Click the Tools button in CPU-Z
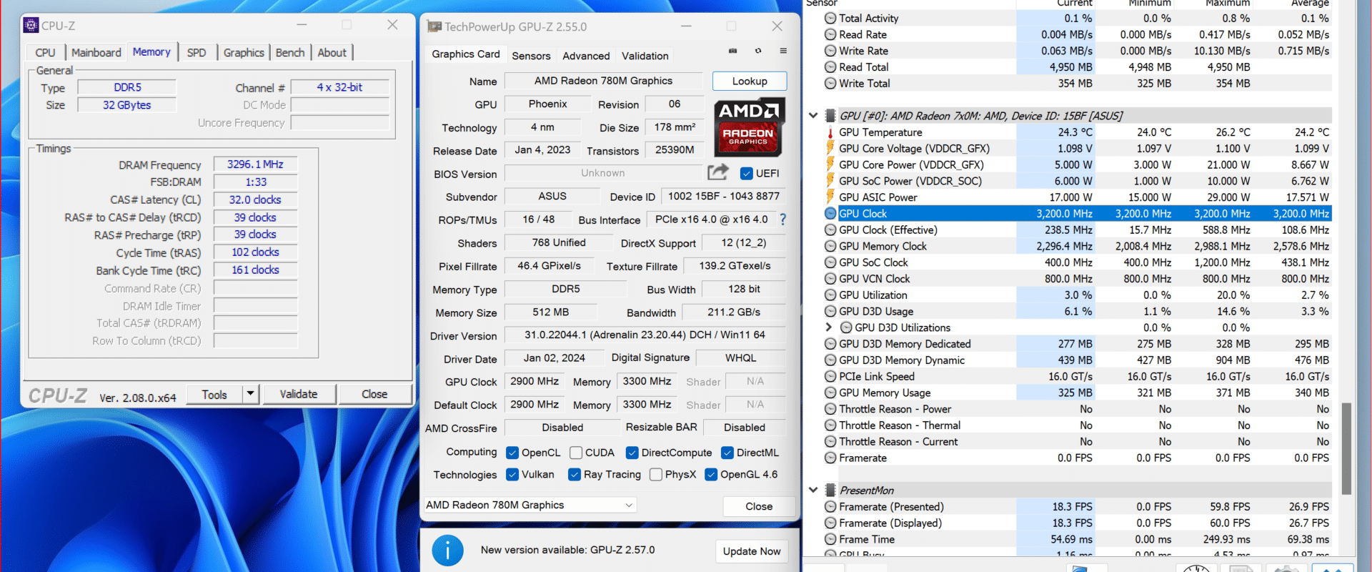This screenshot has height=572, width=1372. pos(214,394)
